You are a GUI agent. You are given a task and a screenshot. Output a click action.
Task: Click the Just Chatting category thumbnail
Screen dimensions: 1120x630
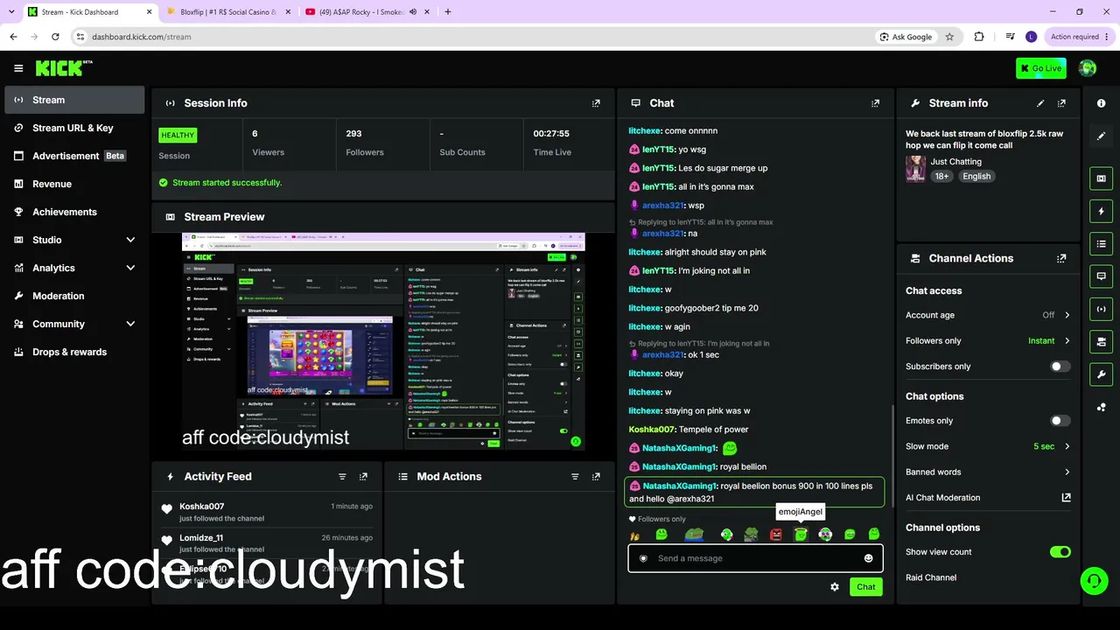(x=916, y=169)
